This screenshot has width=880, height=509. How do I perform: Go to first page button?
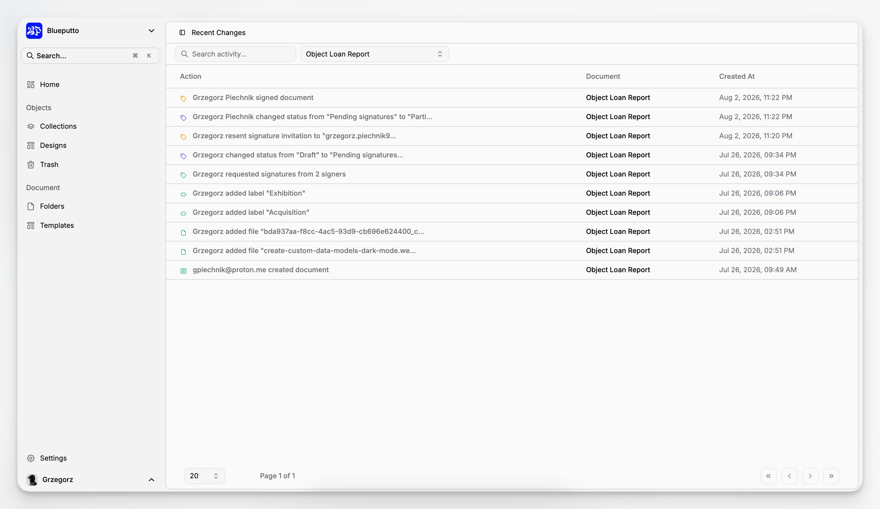768,476
